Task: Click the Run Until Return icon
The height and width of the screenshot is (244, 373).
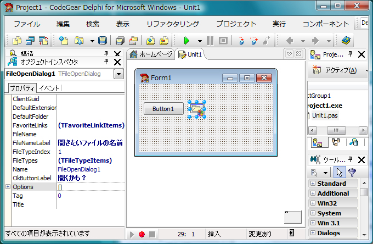Action: point(267,41)
